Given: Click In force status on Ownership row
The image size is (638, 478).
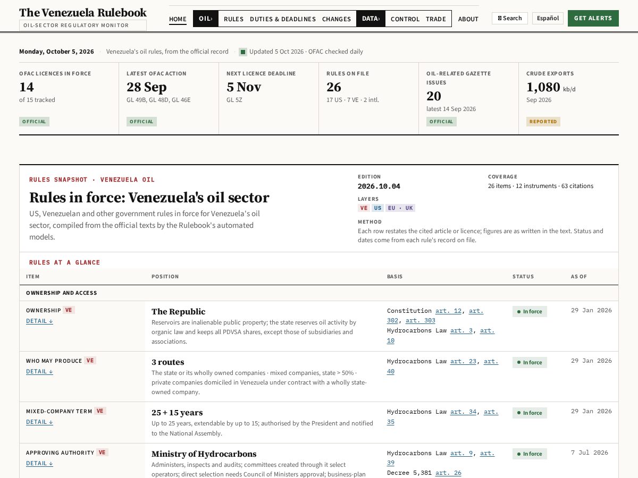Looking at the screenshot, I should click(x=530, y=312).
